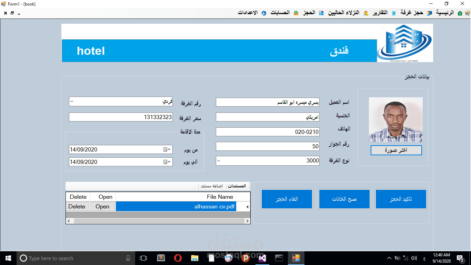This screenshot has height=265, width=471.
Task: Click the volume speaker tray icon
Action: coord(414,258)
